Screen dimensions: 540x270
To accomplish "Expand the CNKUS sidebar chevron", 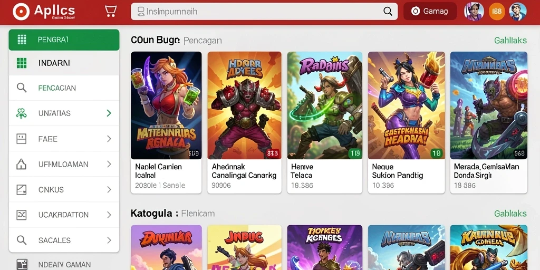I will [109, 189].
